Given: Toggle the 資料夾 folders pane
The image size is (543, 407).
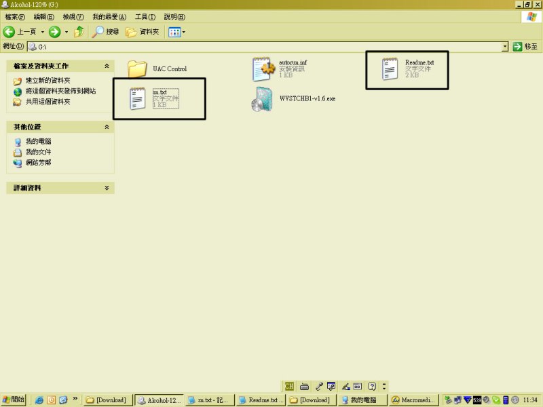Looking at the screenshot, I should tap(142, 32).
